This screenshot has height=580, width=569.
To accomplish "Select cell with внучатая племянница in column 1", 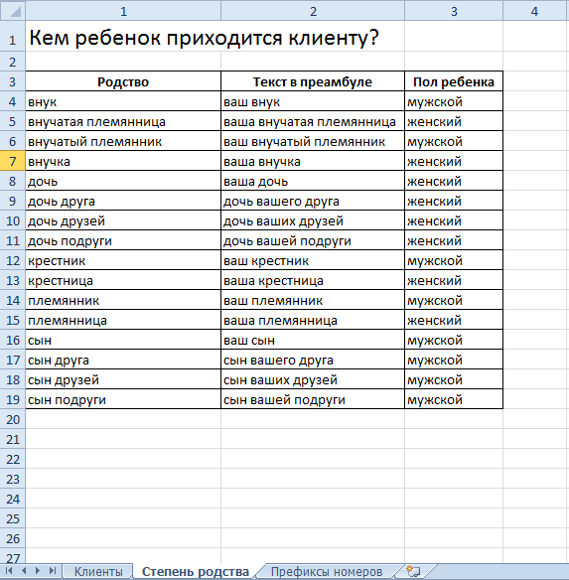I will coord(123,122).
